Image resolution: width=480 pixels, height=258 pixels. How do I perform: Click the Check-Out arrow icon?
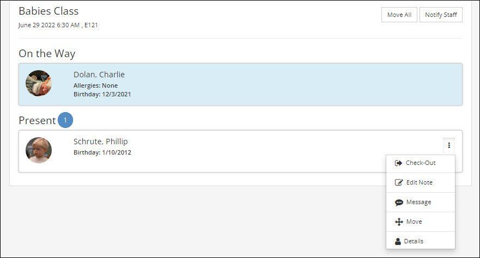398,163
